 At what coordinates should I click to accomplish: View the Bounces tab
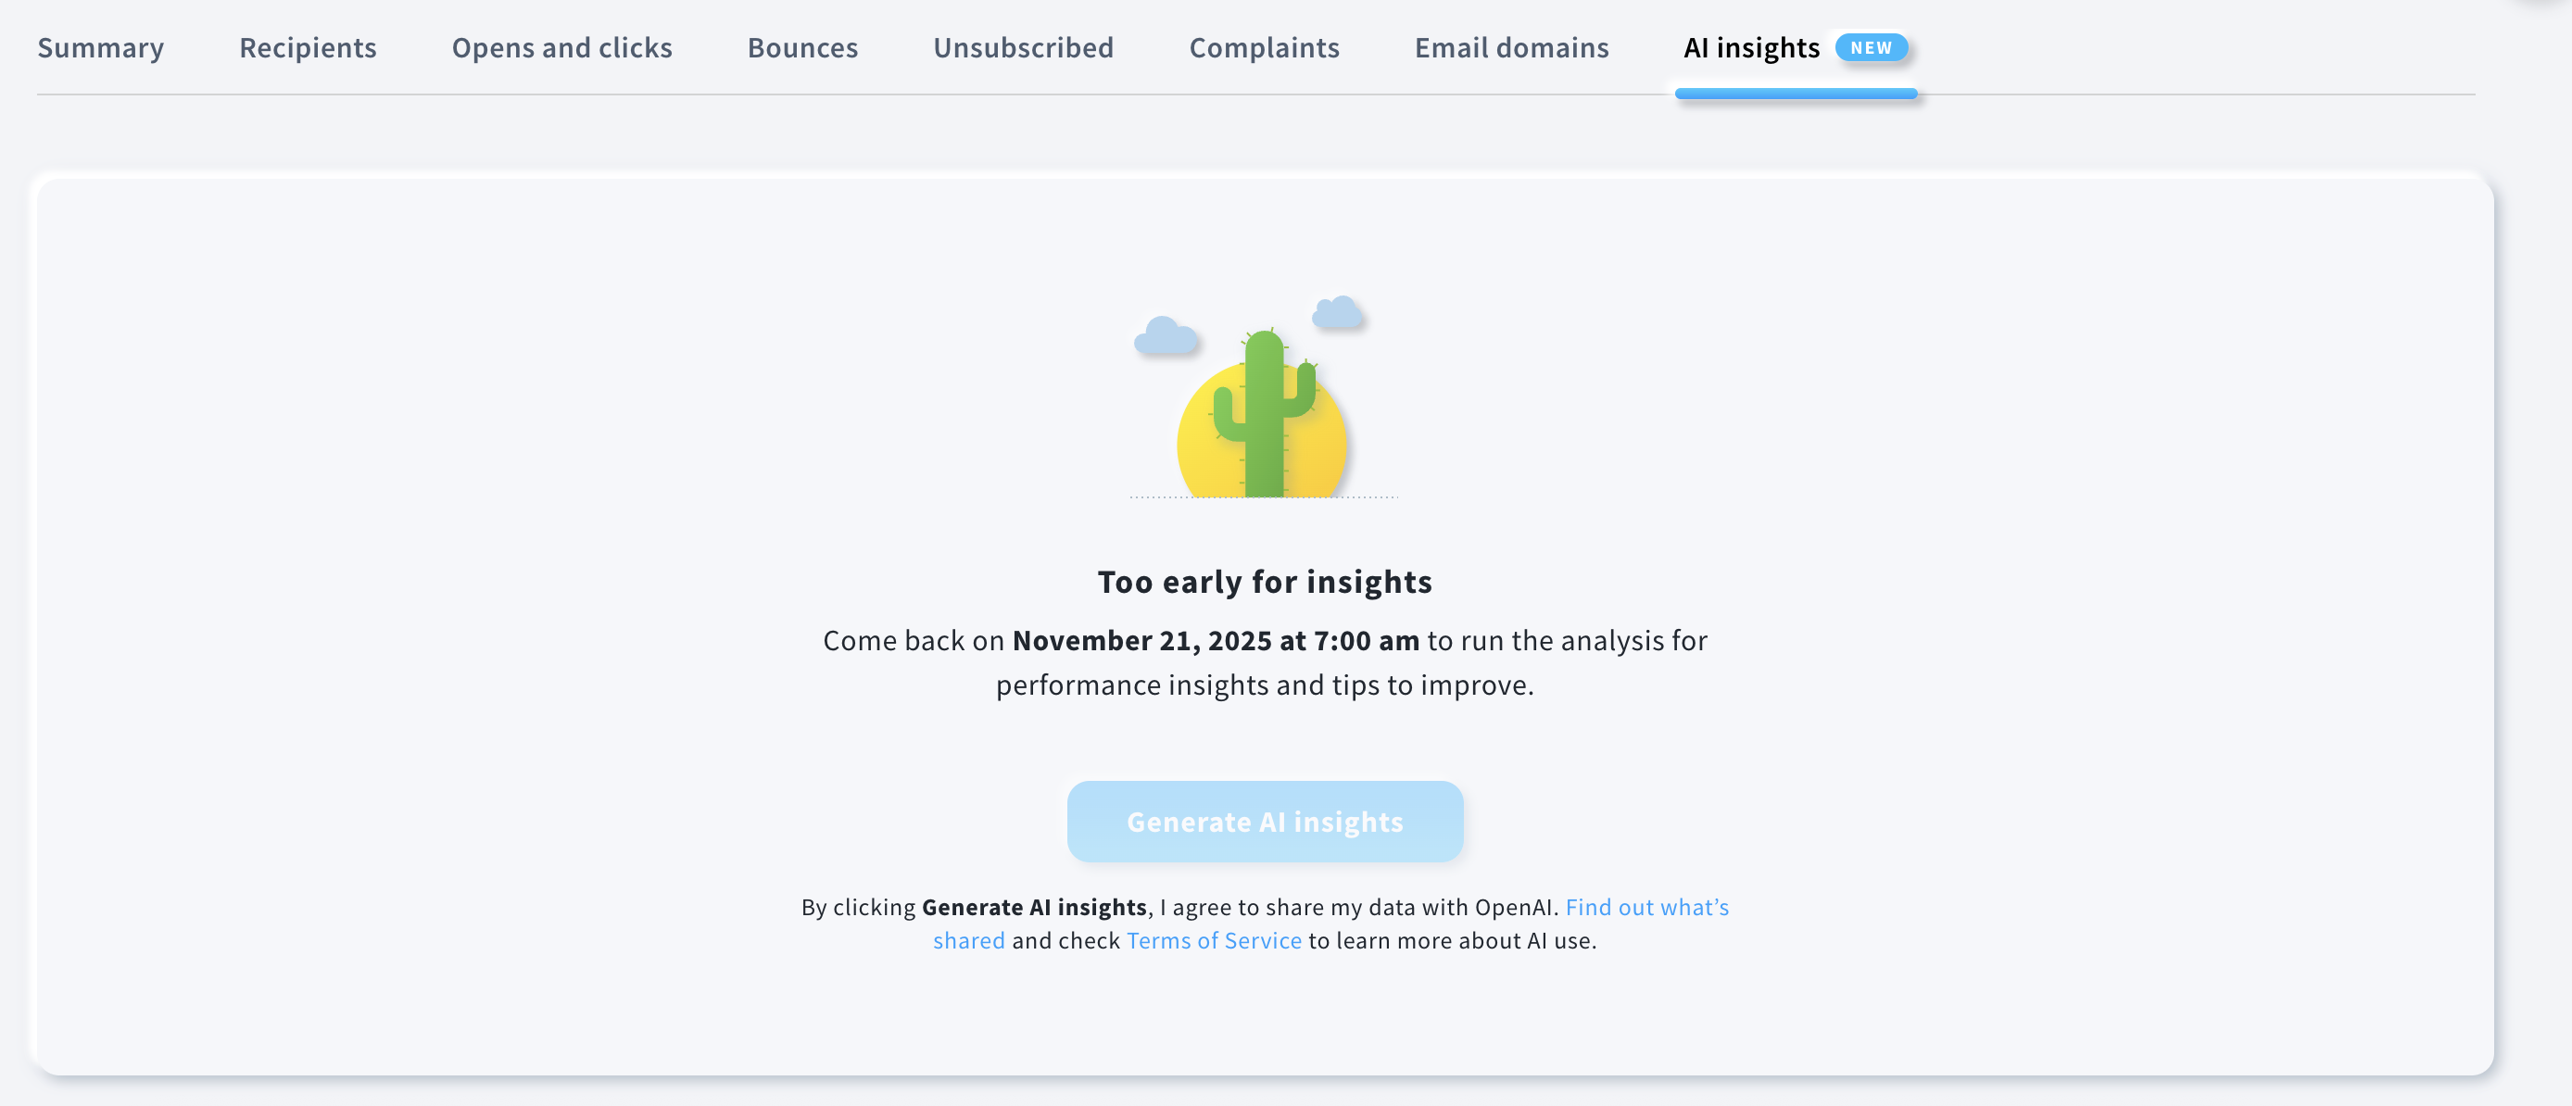pos(802,47)
